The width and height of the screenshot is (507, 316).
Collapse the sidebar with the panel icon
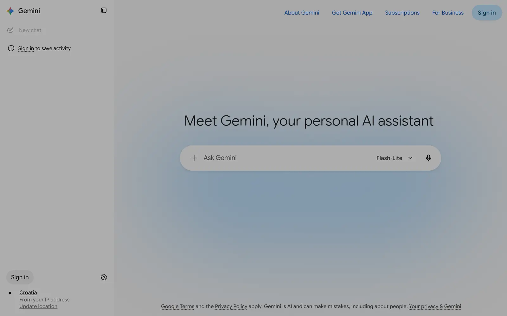[104, 10]
